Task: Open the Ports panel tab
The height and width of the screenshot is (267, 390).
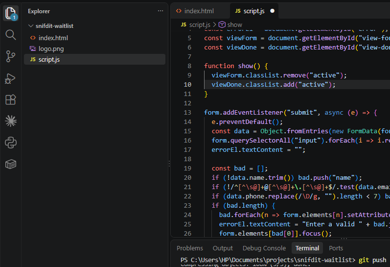Action: [x=336, y=248]
